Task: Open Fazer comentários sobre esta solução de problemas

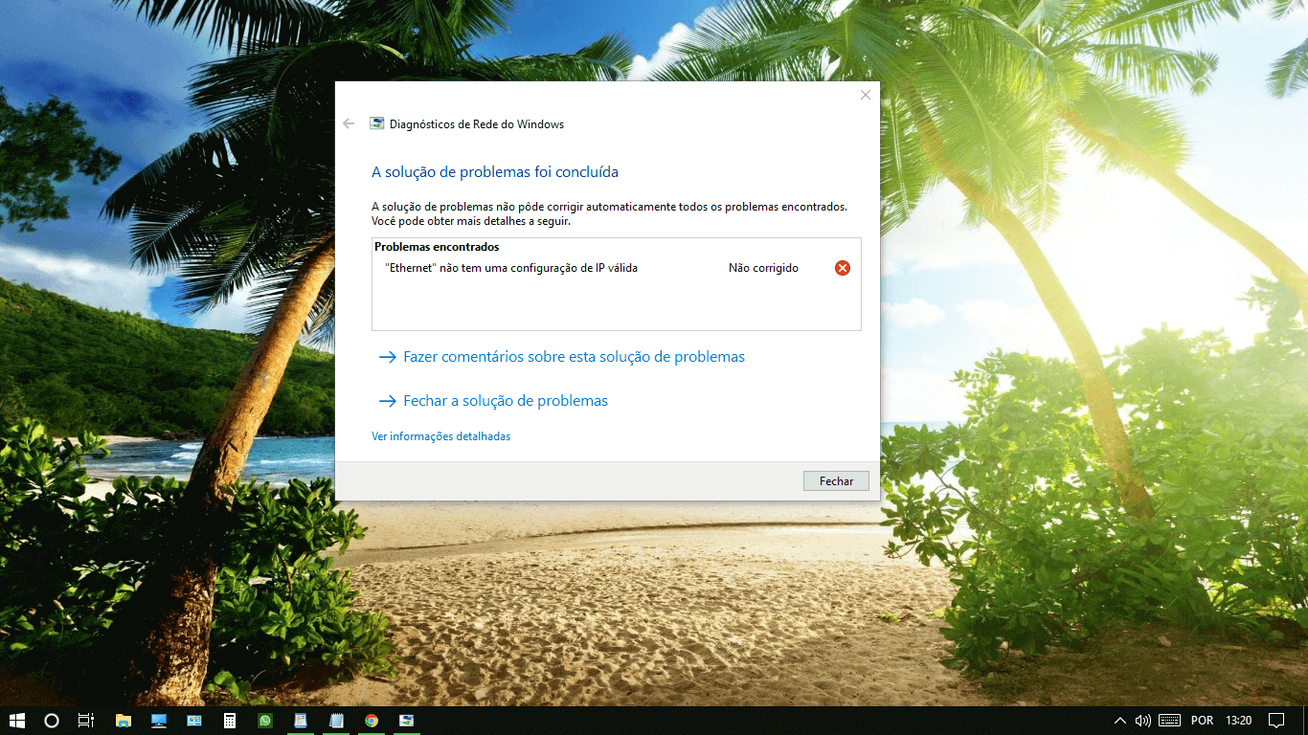Action: pos(561,357)
